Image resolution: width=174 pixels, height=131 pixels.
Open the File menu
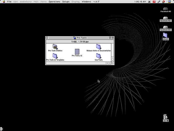coord(9,2)
